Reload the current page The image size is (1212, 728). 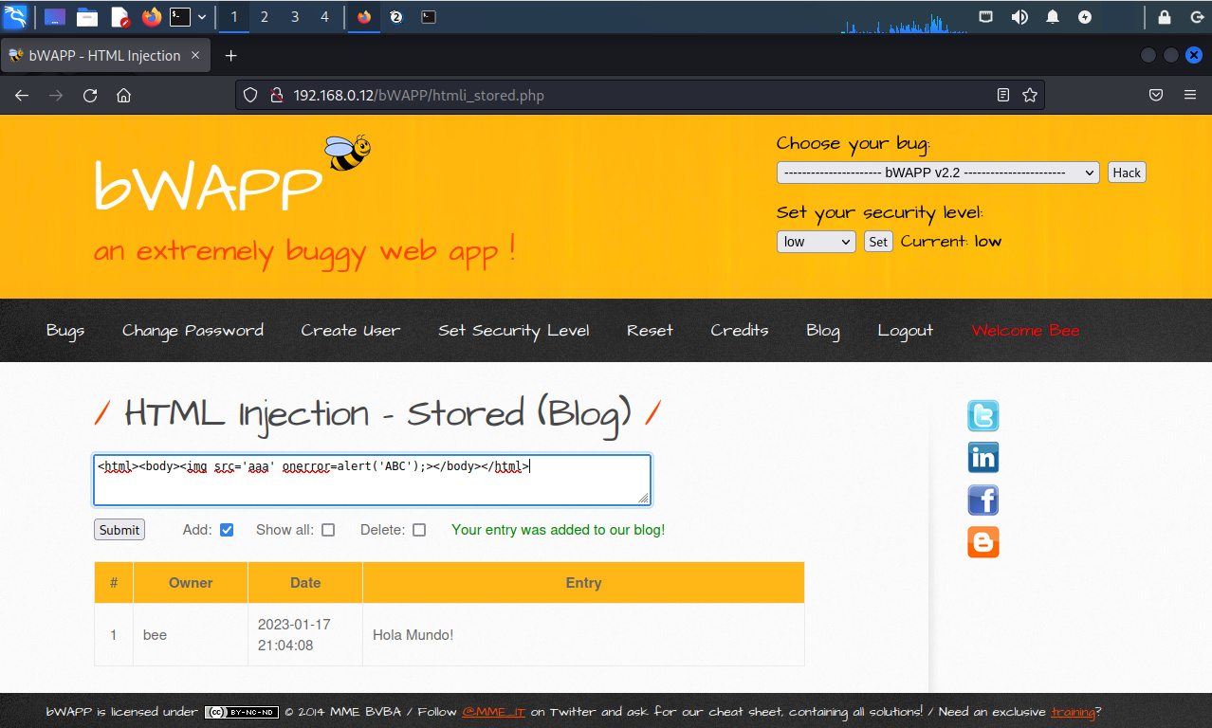[90, 95]
